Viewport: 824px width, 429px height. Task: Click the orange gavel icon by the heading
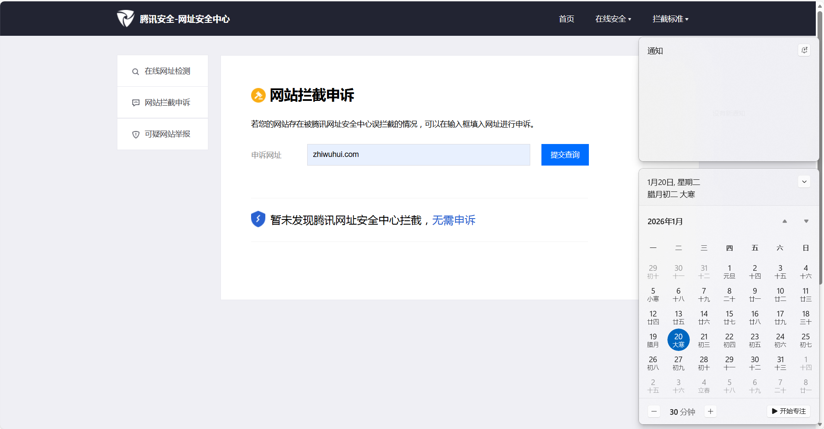(x=258, y=95)
